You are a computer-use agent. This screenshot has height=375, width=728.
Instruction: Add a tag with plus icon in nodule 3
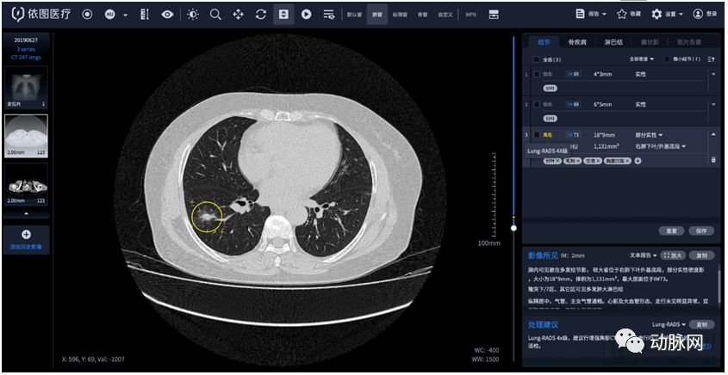(x=638, y=161)
